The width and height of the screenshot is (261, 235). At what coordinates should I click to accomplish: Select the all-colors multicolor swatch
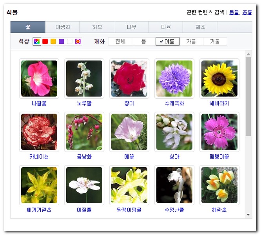37,42
